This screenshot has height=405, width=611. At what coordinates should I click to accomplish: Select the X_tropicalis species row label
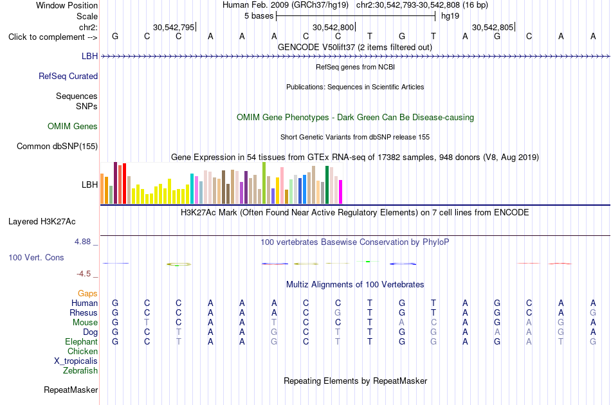(76, 361)
